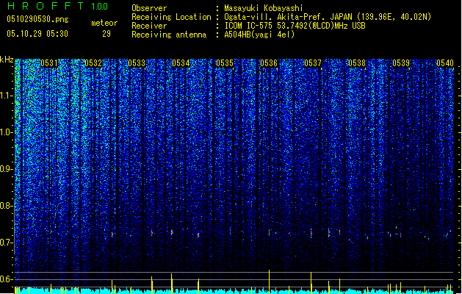
Task: Select the file name 0510290530.png
Action: (x=37, y=19)
